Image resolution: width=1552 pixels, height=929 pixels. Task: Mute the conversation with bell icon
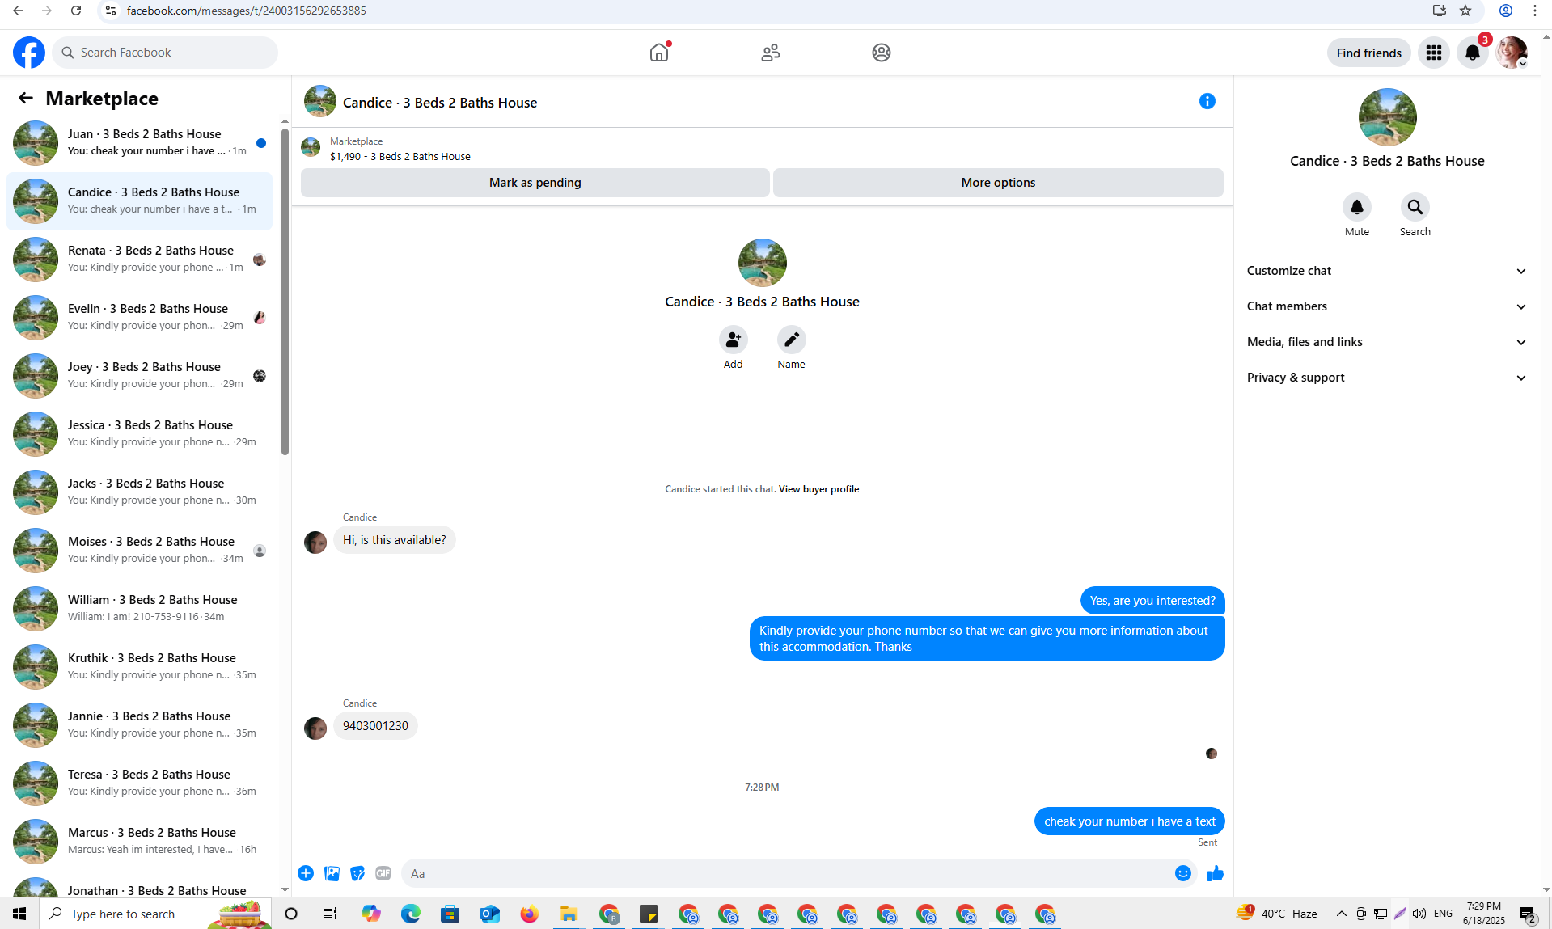click(x=1357, y=207)
